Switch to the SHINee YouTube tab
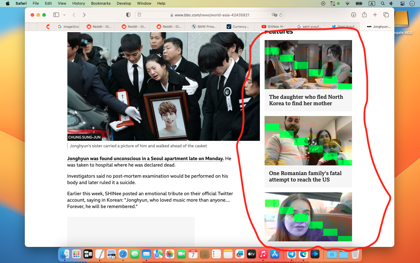Viewport: 420px width, 263px height. [x=273, y=27]
